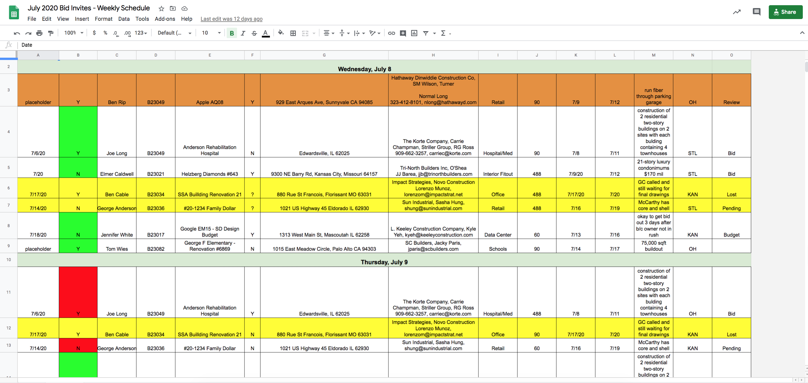Open the Print icon
808x383 pixels.
point(39,33)
